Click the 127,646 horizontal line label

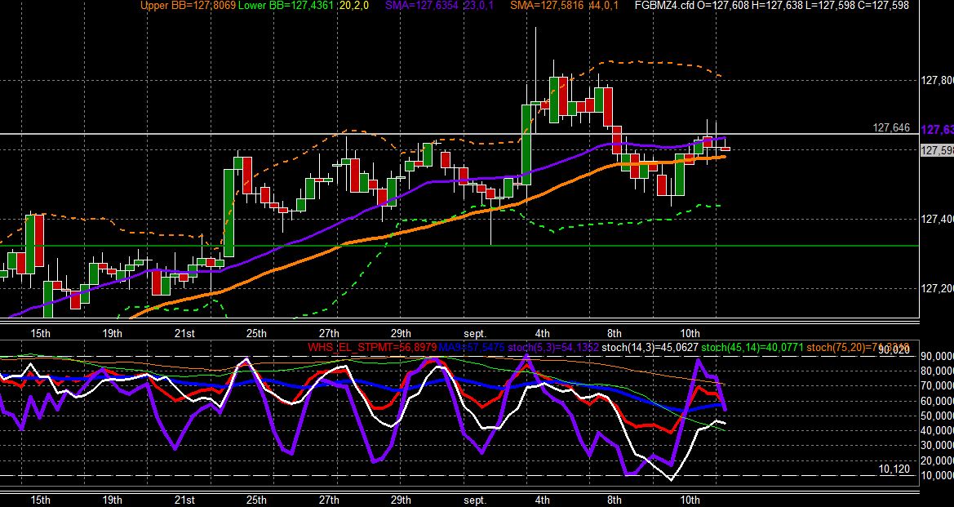click(891, 127)
